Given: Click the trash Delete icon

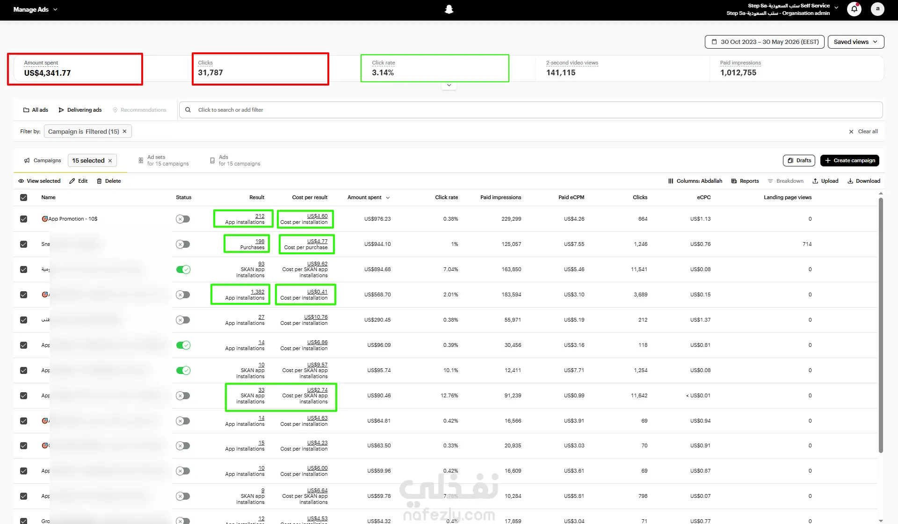Looking at the screenshot, I should click(99, 181).
